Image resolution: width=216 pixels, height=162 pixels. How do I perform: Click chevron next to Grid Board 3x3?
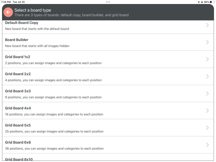(x=207, y=94)
